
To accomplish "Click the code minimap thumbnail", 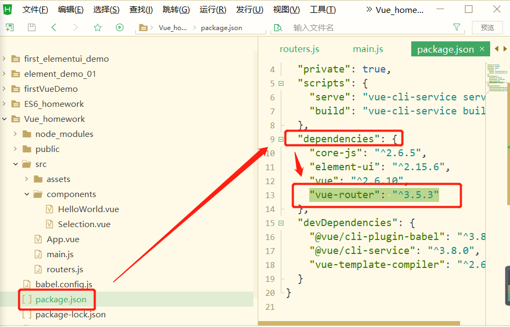I will (497, 77).
